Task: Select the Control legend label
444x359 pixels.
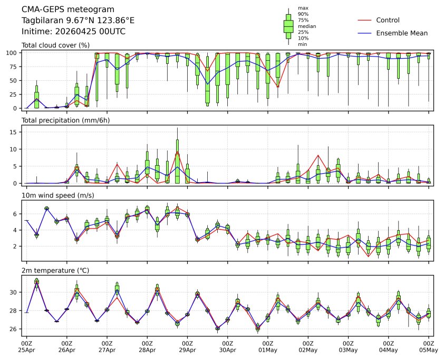Action: click(388, 20)
